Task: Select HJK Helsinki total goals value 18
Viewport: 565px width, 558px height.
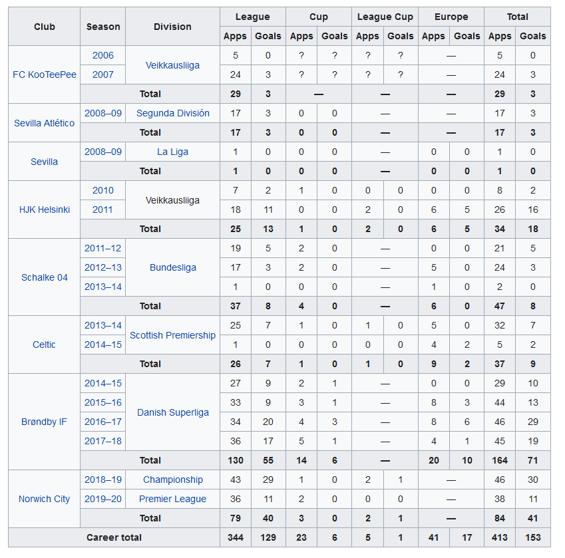Action: tap(533, 229)
